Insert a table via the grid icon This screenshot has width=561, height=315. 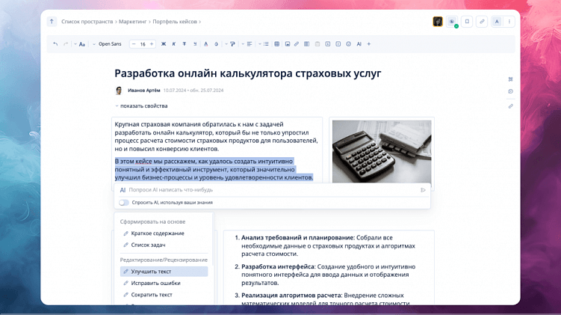[277, 44]
